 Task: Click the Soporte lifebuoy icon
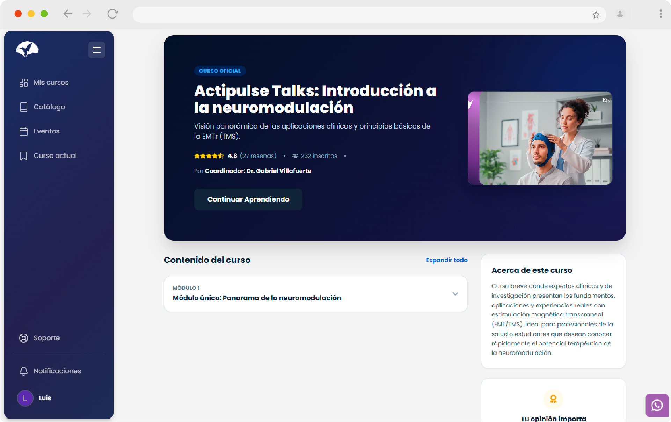(23, 338)
